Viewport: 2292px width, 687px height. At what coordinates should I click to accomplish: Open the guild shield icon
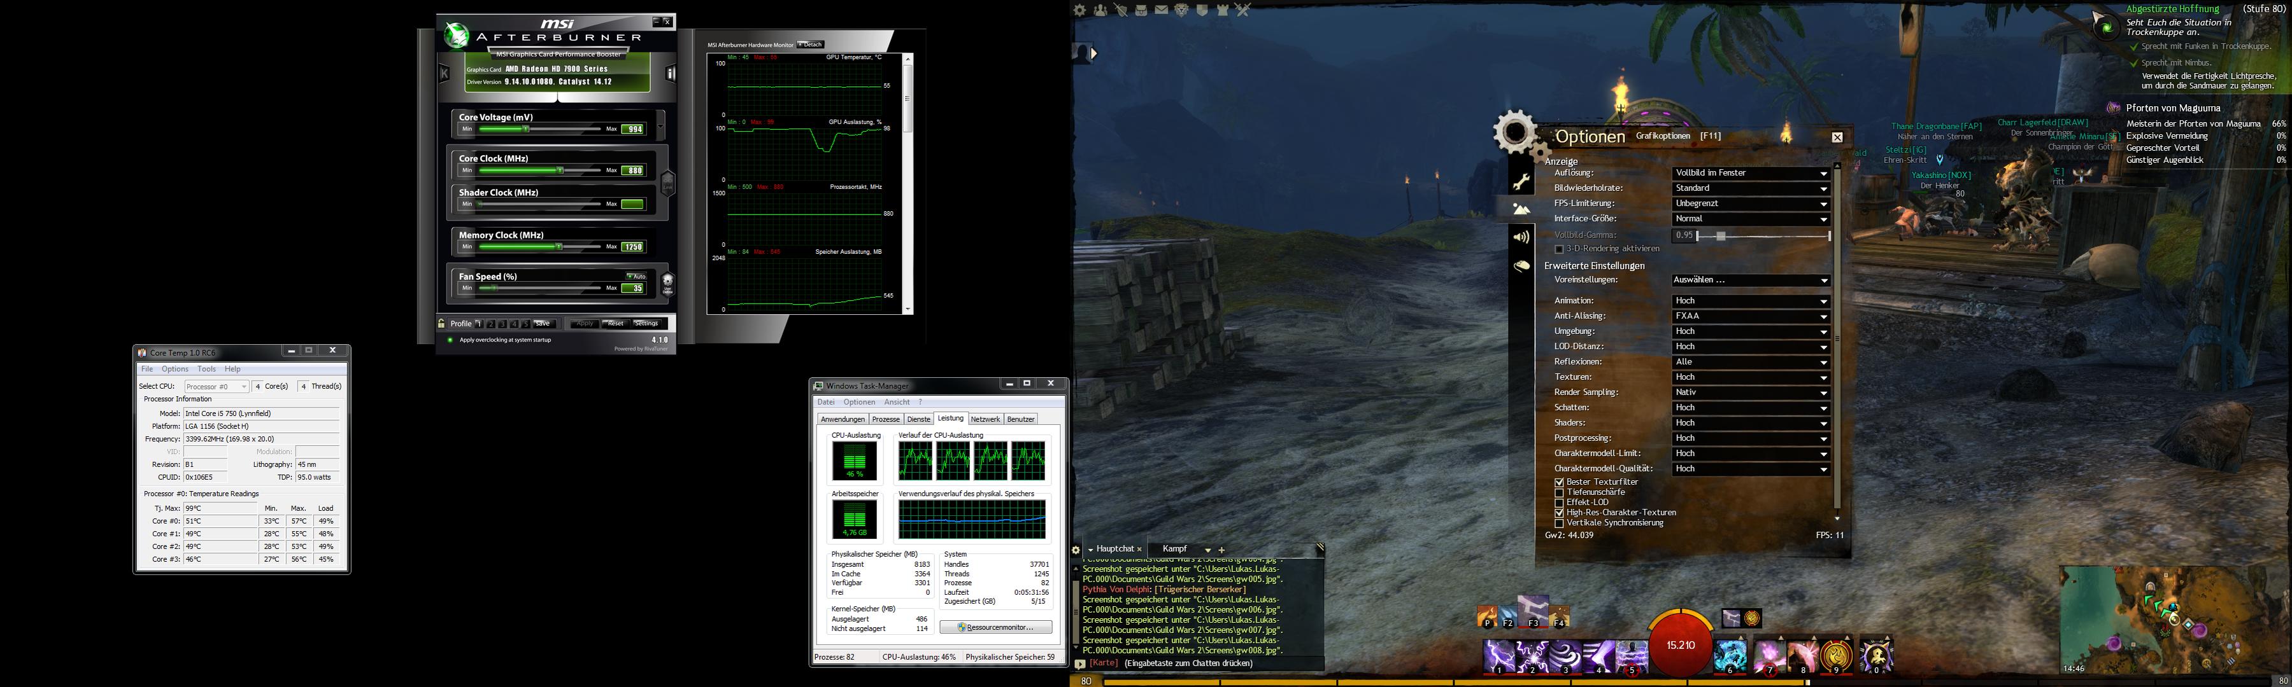click(1202, 10)
